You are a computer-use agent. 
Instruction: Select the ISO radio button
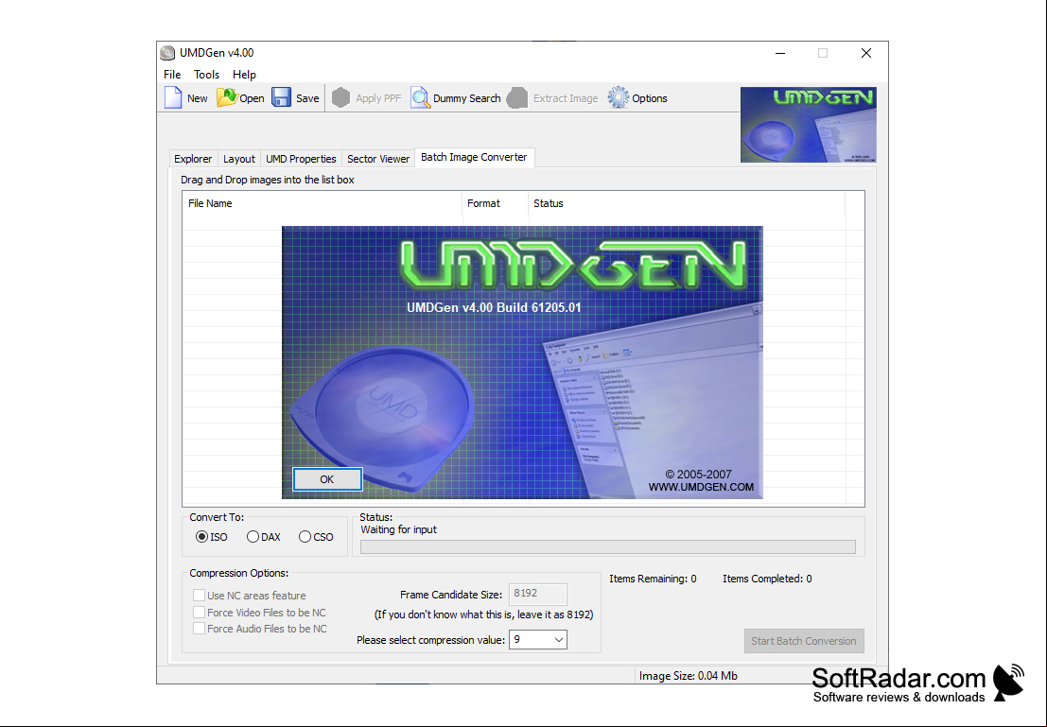point(201,537)
